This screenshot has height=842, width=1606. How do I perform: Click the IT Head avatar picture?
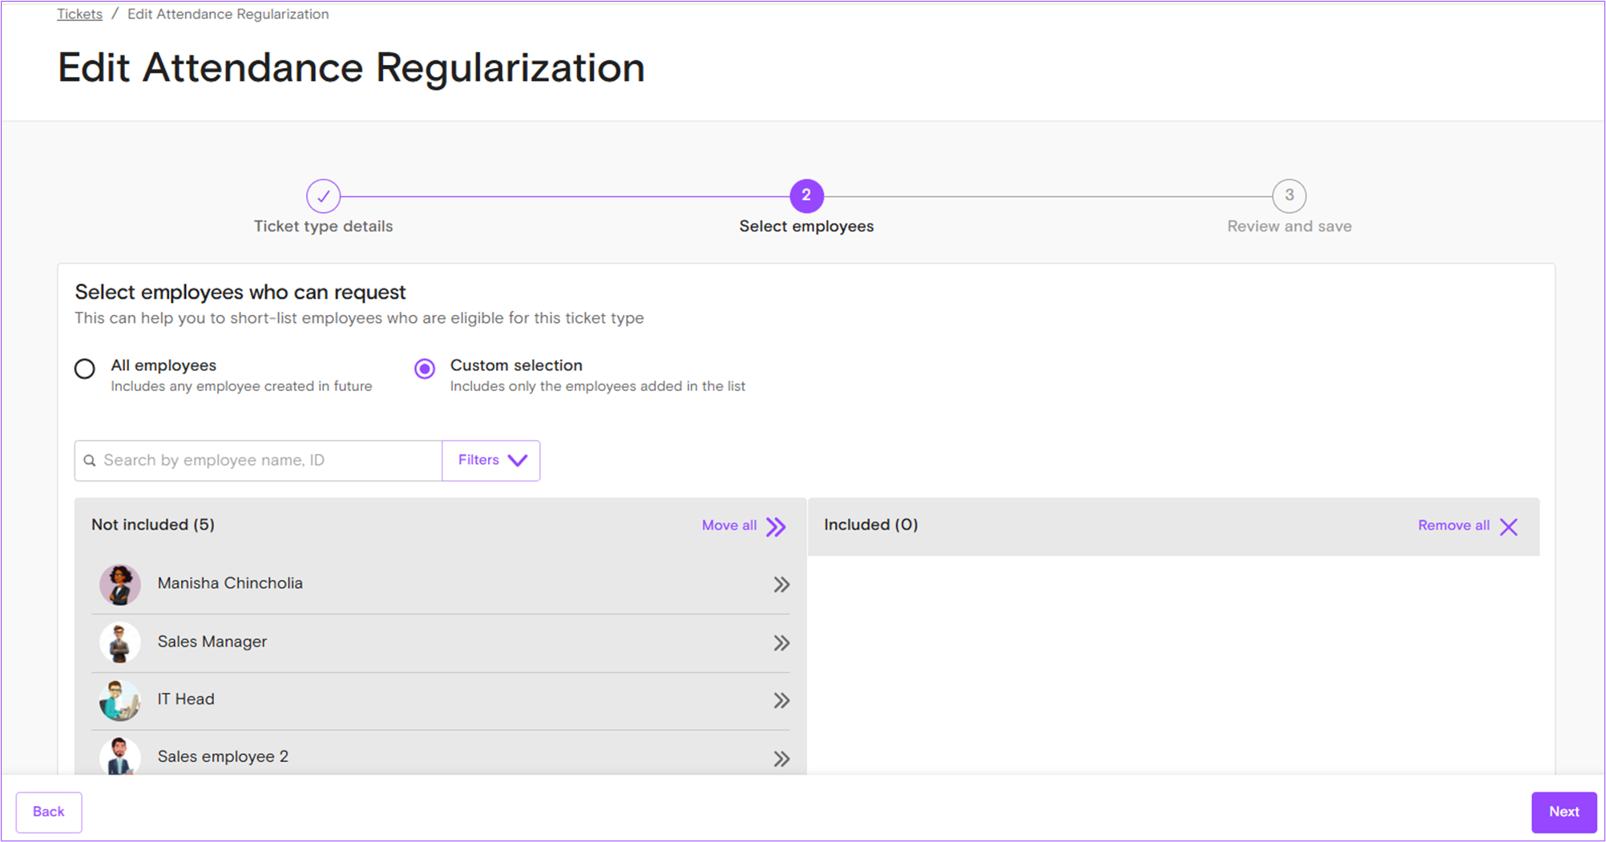[120, 700]
